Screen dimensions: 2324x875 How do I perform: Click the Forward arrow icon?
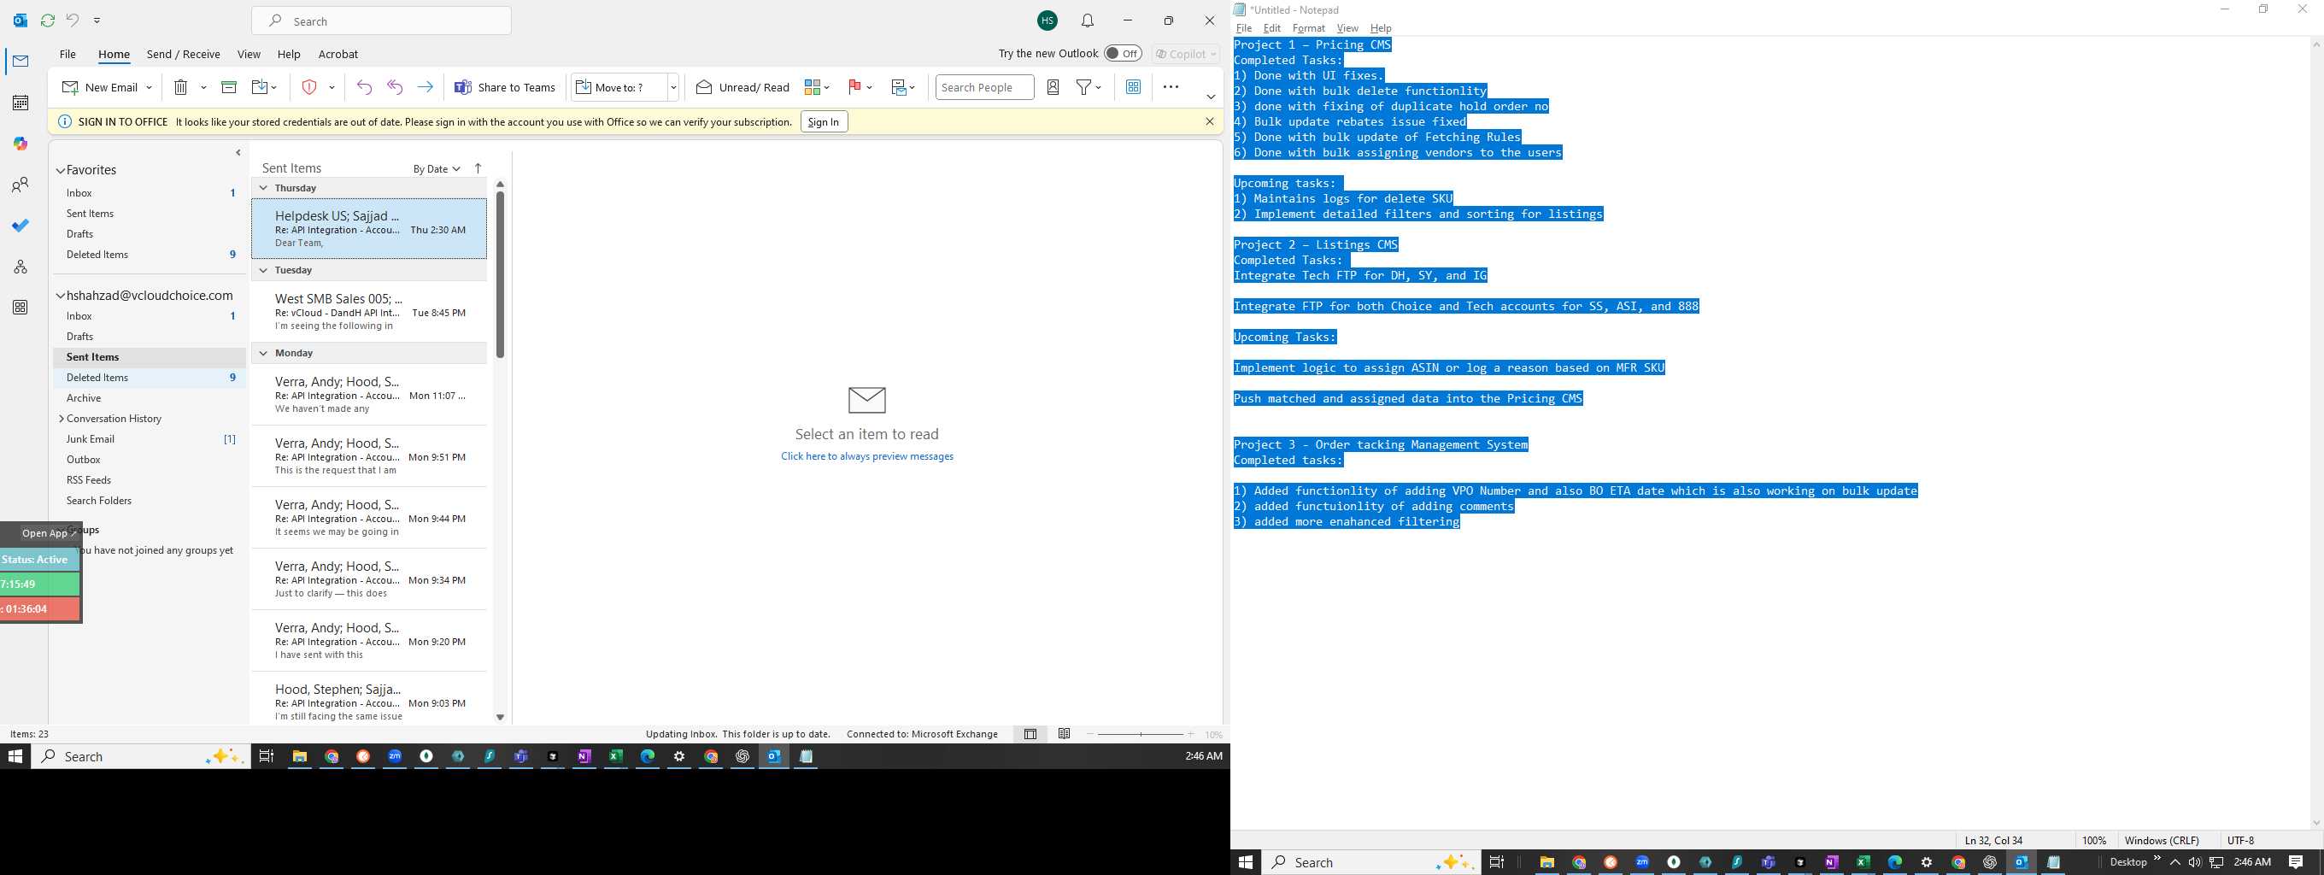[425, 87]
